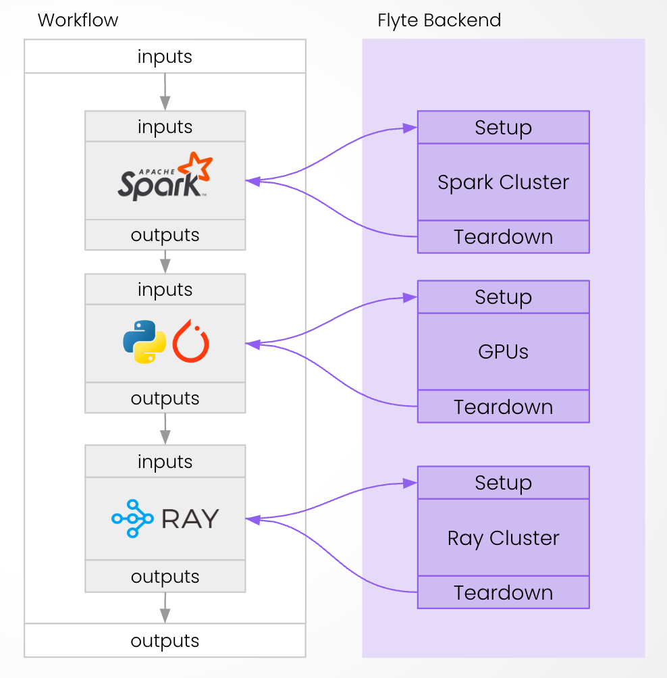Click the workflow-level 'outputs' box at bottom
Screen dimensions: 667x678
165,640
